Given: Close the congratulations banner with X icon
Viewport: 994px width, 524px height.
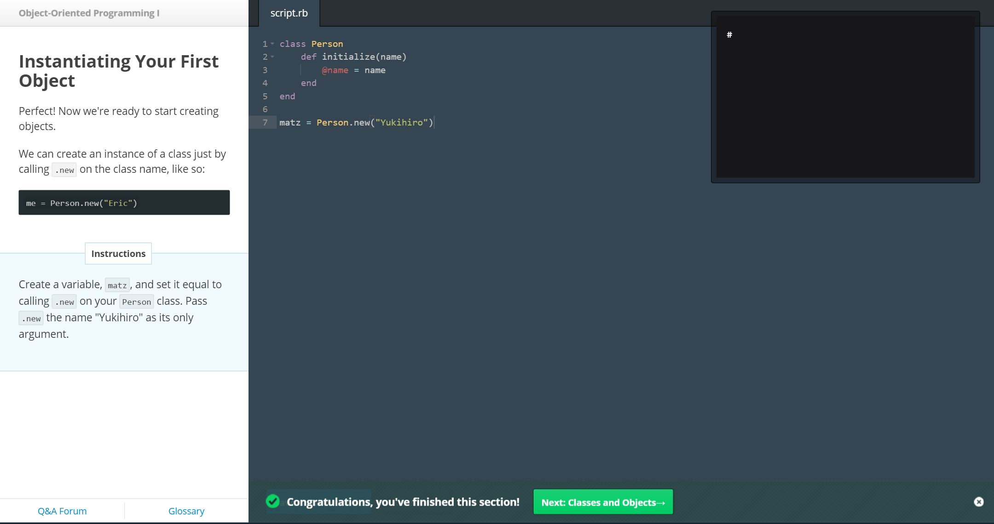Looking at the screenshot, I should tap(978, 502).
